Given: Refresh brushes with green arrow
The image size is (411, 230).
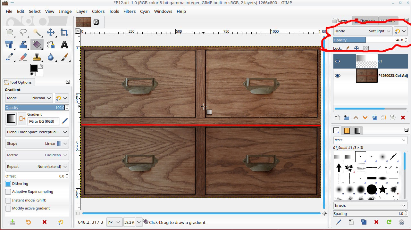Looking at the screenshot, I should [x=389, y=222].
